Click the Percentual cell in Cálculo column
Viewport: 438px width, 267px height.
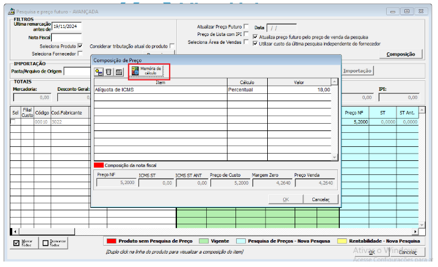click(x=247, y=90)
